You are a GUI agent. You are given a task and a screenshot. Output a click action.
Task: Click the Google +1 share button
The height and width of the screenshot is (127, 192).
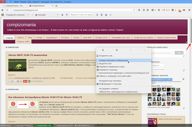25,81
